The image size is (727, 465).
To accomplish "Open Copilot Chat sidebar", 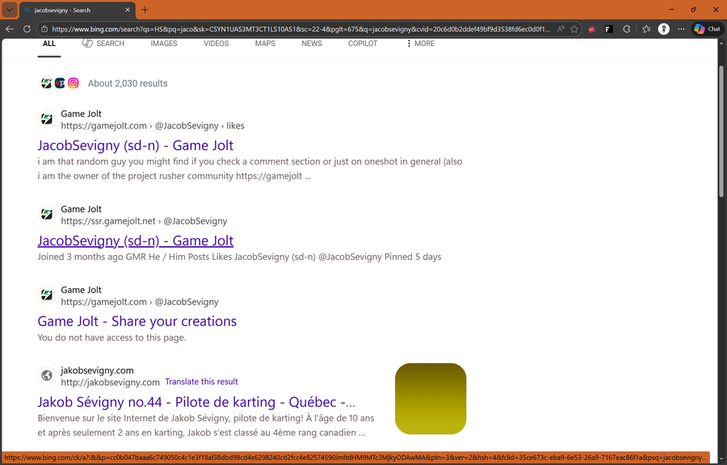I will (707, 29).
